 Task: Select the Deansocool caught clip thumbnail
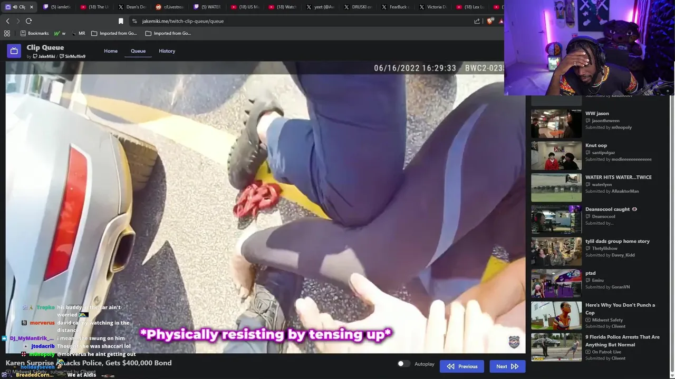point(556,219)
